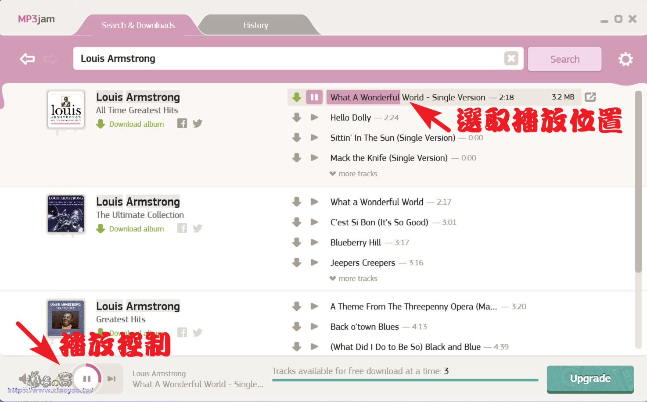Download Blueberry Hill track
This screenshot has height=402, width=647.
(x=297, y=242)
